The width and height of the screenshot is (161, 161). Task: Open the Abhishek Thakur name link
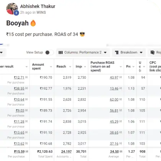38,6
